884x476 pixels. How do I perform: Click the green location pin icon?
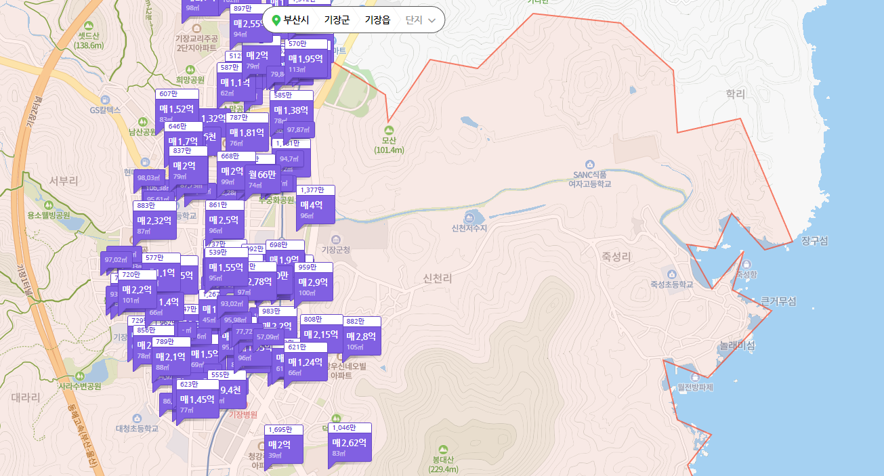point(276,20)
